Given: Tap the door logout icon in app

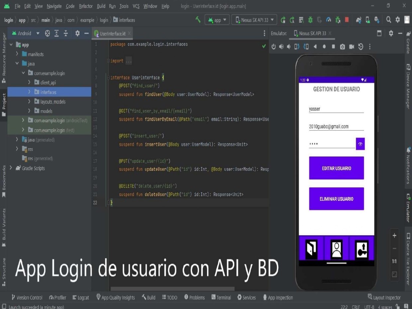Looking at the screenshot, I should pyautogui.click(x=311, y=249).
